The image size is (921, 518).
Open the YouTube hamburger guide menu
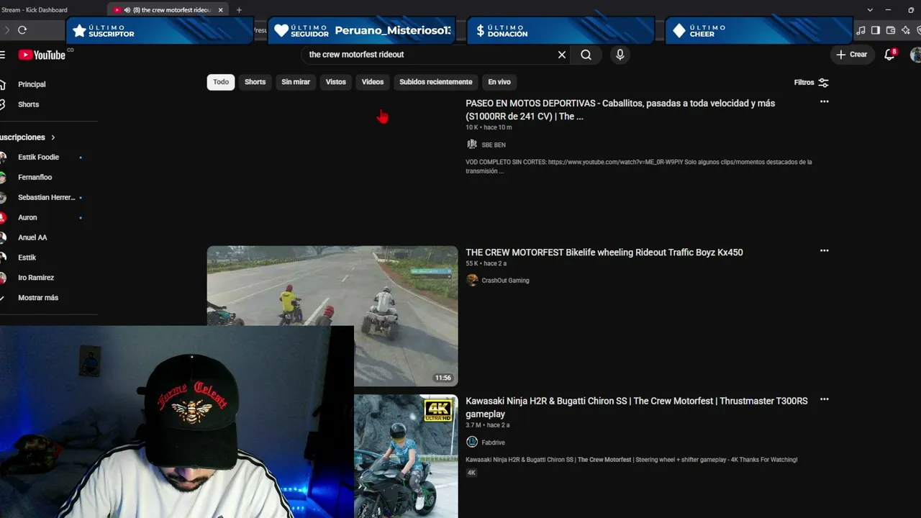point(2,55)
